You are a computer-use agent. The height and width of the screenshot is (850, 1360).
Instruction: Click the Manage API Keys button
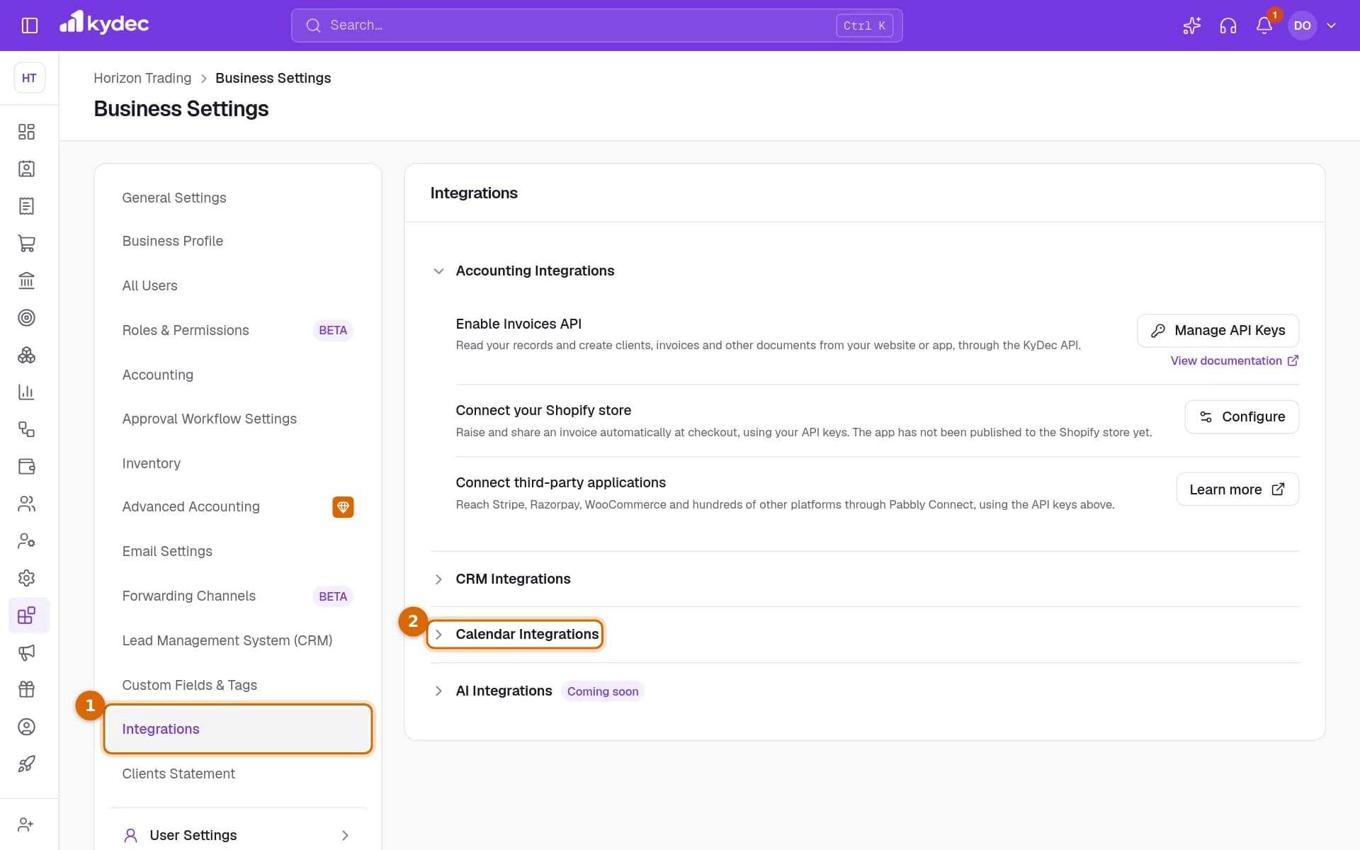point(1218,331)
